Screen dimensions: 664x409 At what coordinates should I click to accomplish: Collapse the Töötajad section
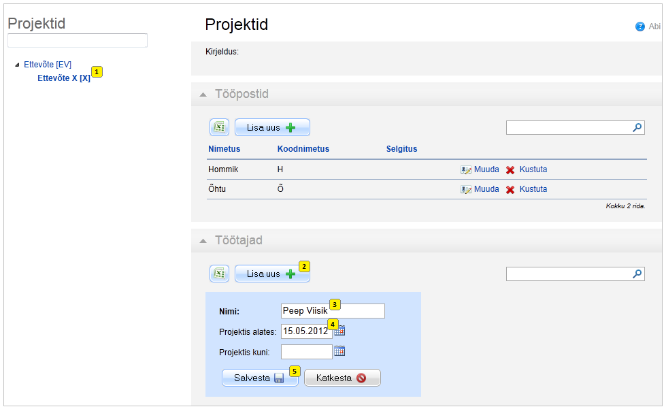pyautogui.click(x=203, y=241)
